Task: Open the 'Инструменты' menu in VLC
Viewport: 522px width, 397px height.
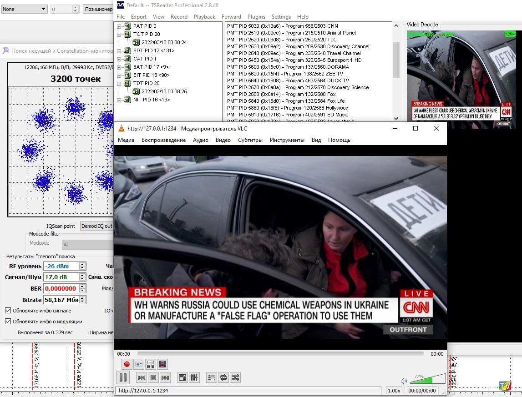Action: coord(287,140)
